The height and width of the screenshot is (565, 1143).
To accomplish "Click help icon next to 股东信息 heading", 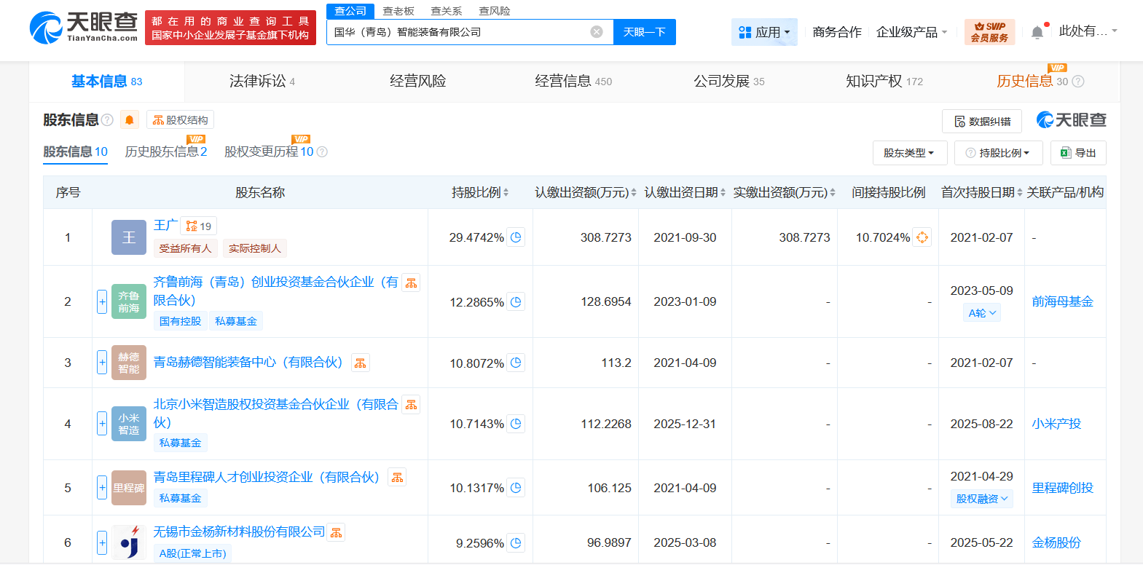I will 107,120.
